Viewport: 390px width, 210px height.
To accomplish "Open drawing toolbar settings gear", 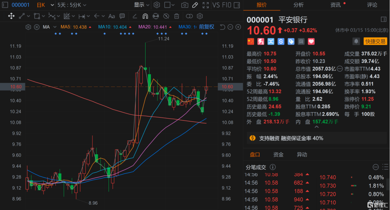I will click(200, 16).
